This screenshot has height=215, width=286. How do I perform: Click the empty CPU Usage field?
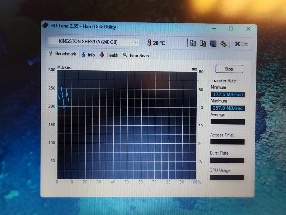click(x=227, y=178)
